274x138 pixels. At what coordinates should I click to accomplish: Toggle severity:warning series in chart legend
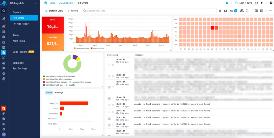pos(81,48)
